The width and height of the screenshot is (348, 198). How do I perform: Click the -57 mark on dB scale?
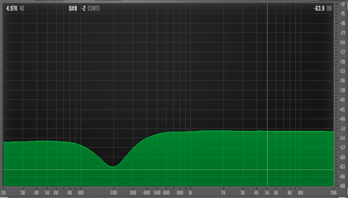[342, 147]
